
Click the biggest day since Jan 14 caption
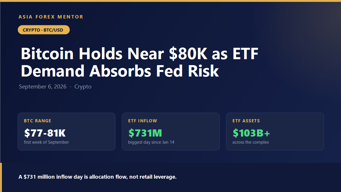(151, 142)
